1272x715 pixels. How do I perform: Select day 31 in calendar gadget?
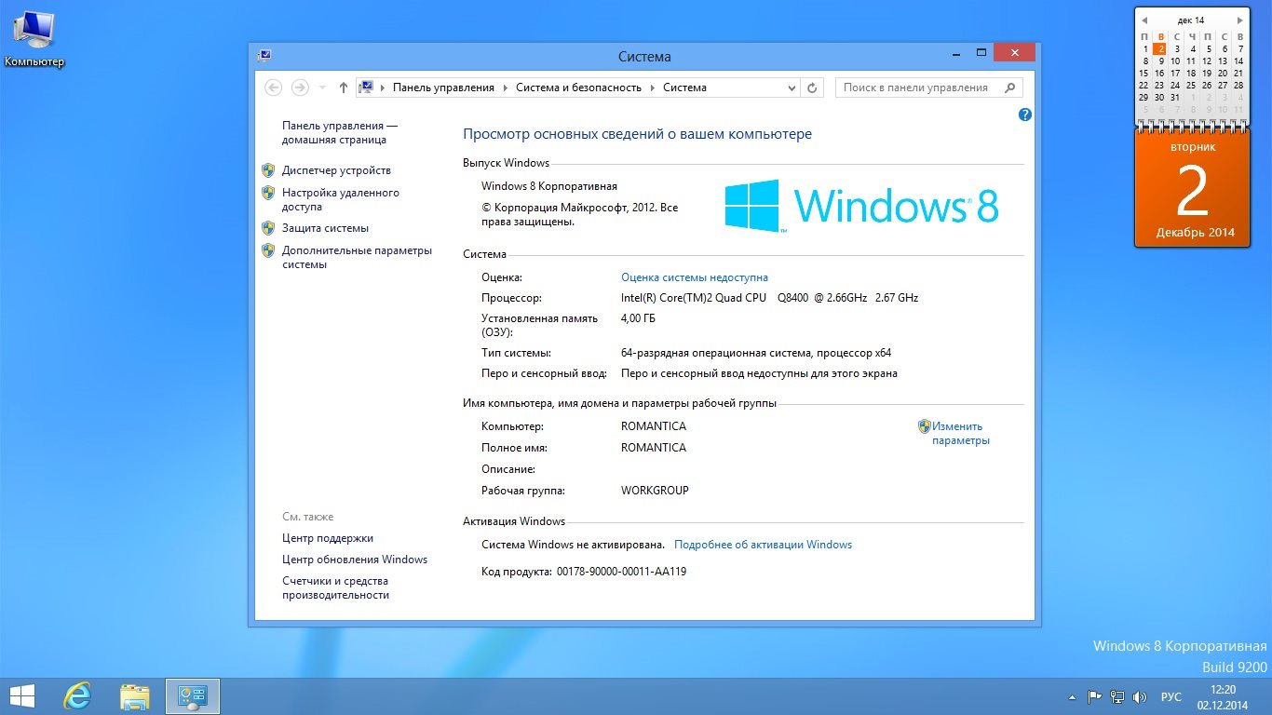pos(1175,97)
